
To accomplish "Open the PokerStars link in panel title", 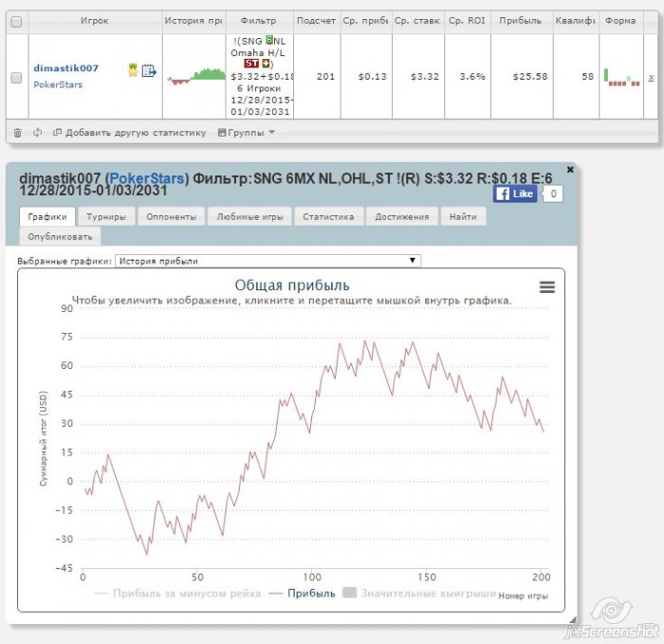I will point(147,178).
